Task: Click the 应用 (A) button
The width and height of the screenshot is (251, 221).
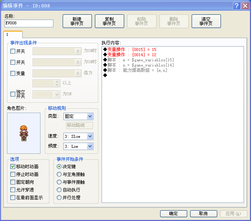Action: pyautogui.click(x=234, y=214)
